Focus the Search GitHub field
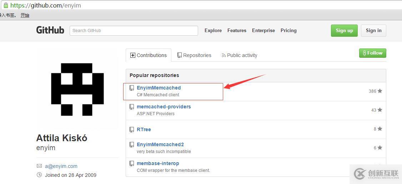 point(134,30)
